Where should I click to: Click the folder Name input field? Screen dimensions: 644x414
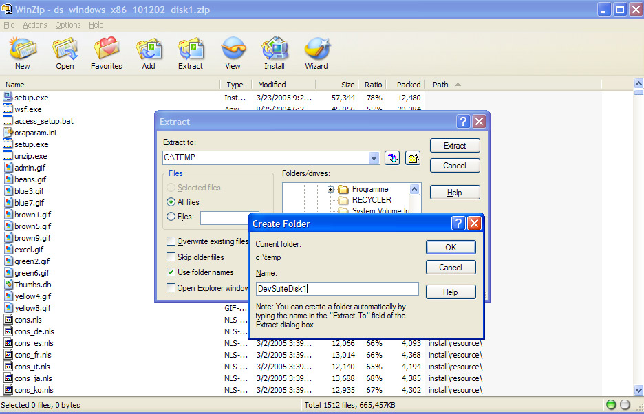point(337,289)
